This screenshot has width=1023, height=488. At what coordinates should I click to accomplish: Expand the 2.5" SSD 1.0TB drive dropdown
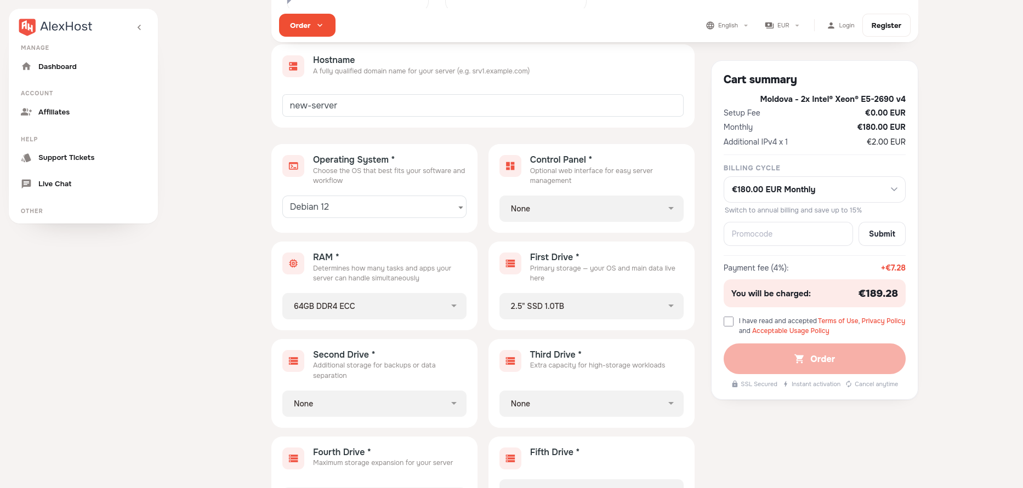point(592,306)
